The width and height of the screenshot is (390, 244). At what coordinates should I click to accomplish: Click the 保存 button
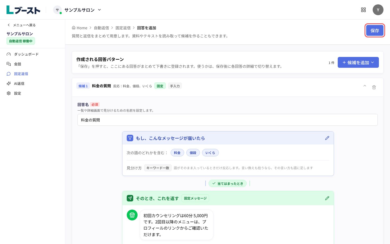click(x=375, y=31)
